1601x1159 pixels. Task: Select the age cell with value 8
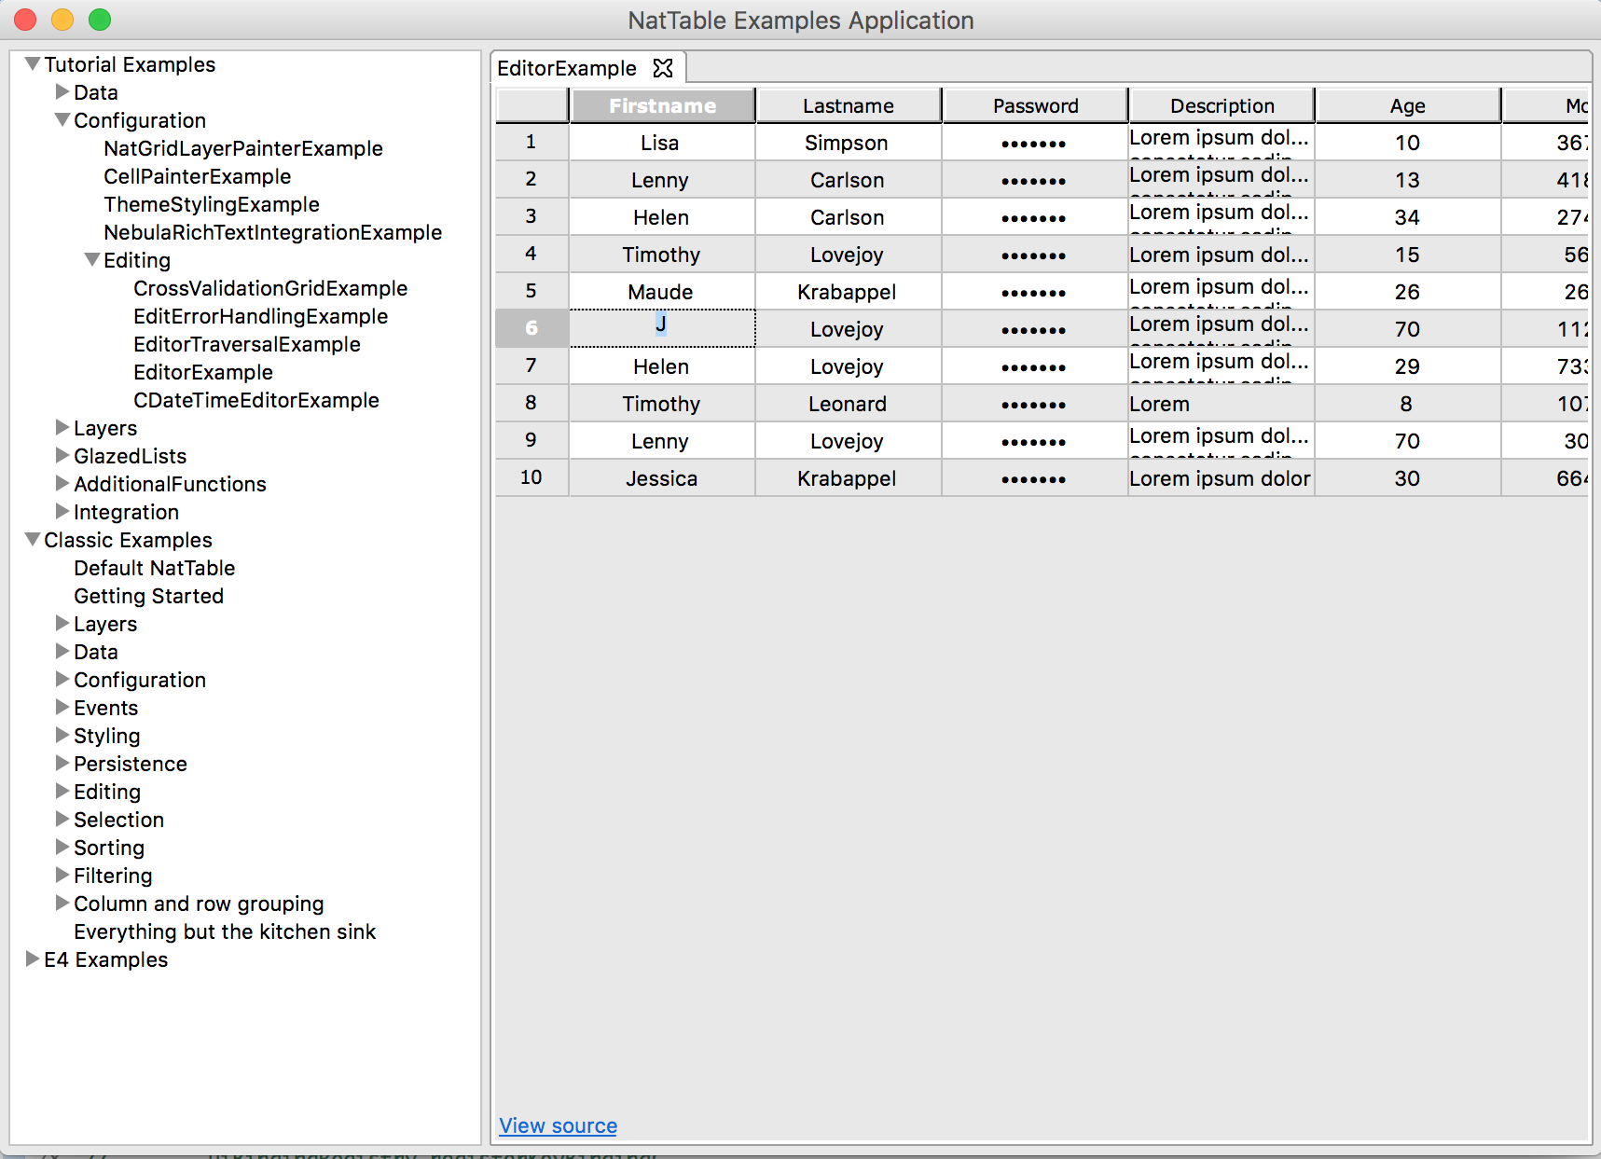coord(1408,403)
